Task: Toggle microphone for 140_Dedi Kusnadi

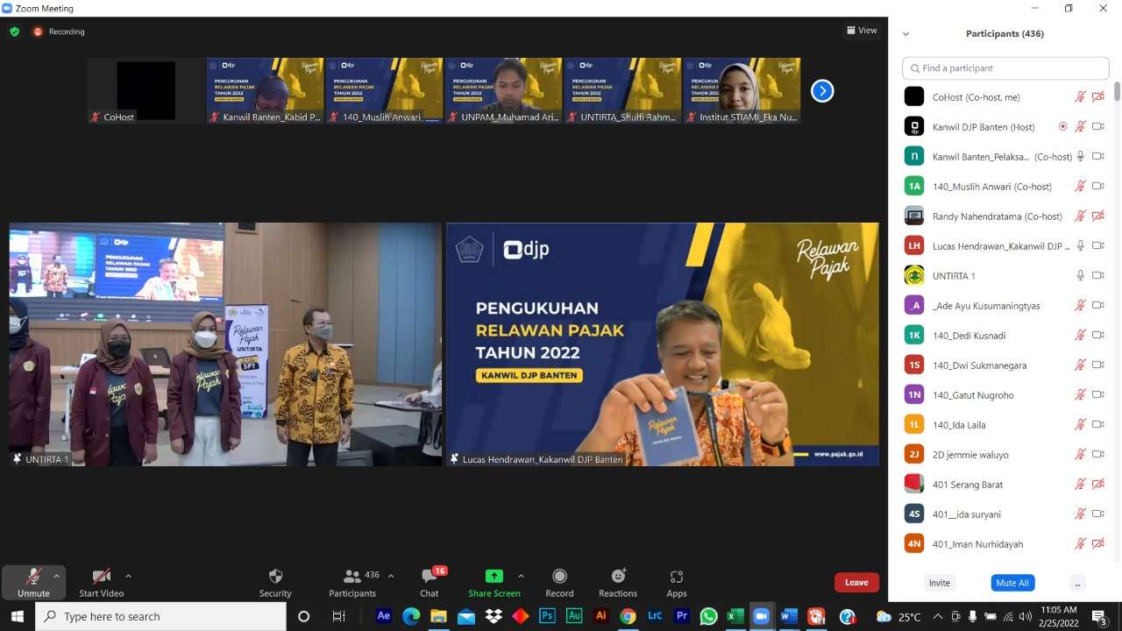Action: (x=1081, y=335)
